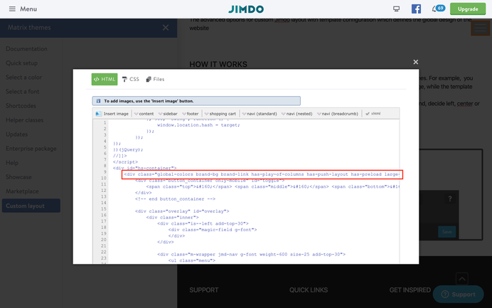492x308 pixels.
Task: Insert the navi (nested) placeholder
Action: coord(296,114)
